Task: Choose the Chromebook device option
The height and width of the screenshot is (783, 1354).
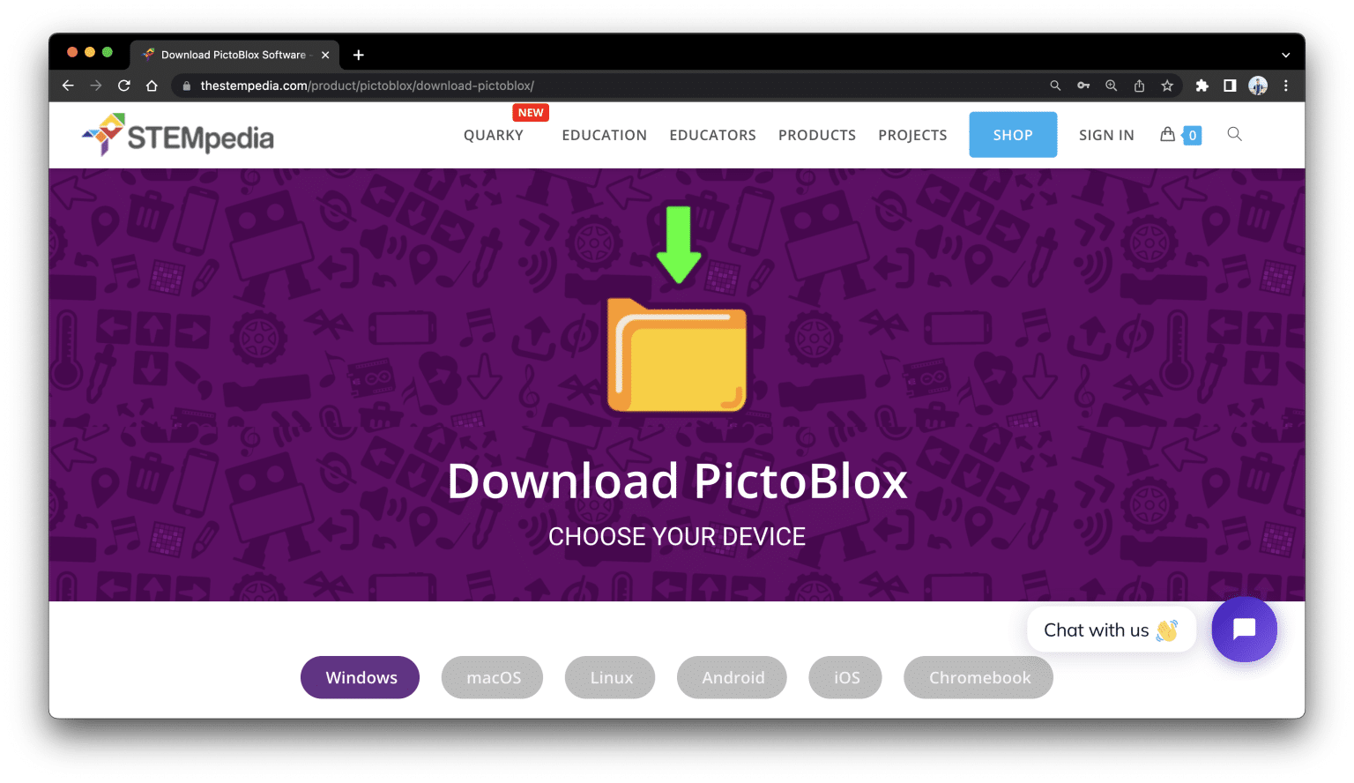Action: pyautogui.click(x=978, y=677)
